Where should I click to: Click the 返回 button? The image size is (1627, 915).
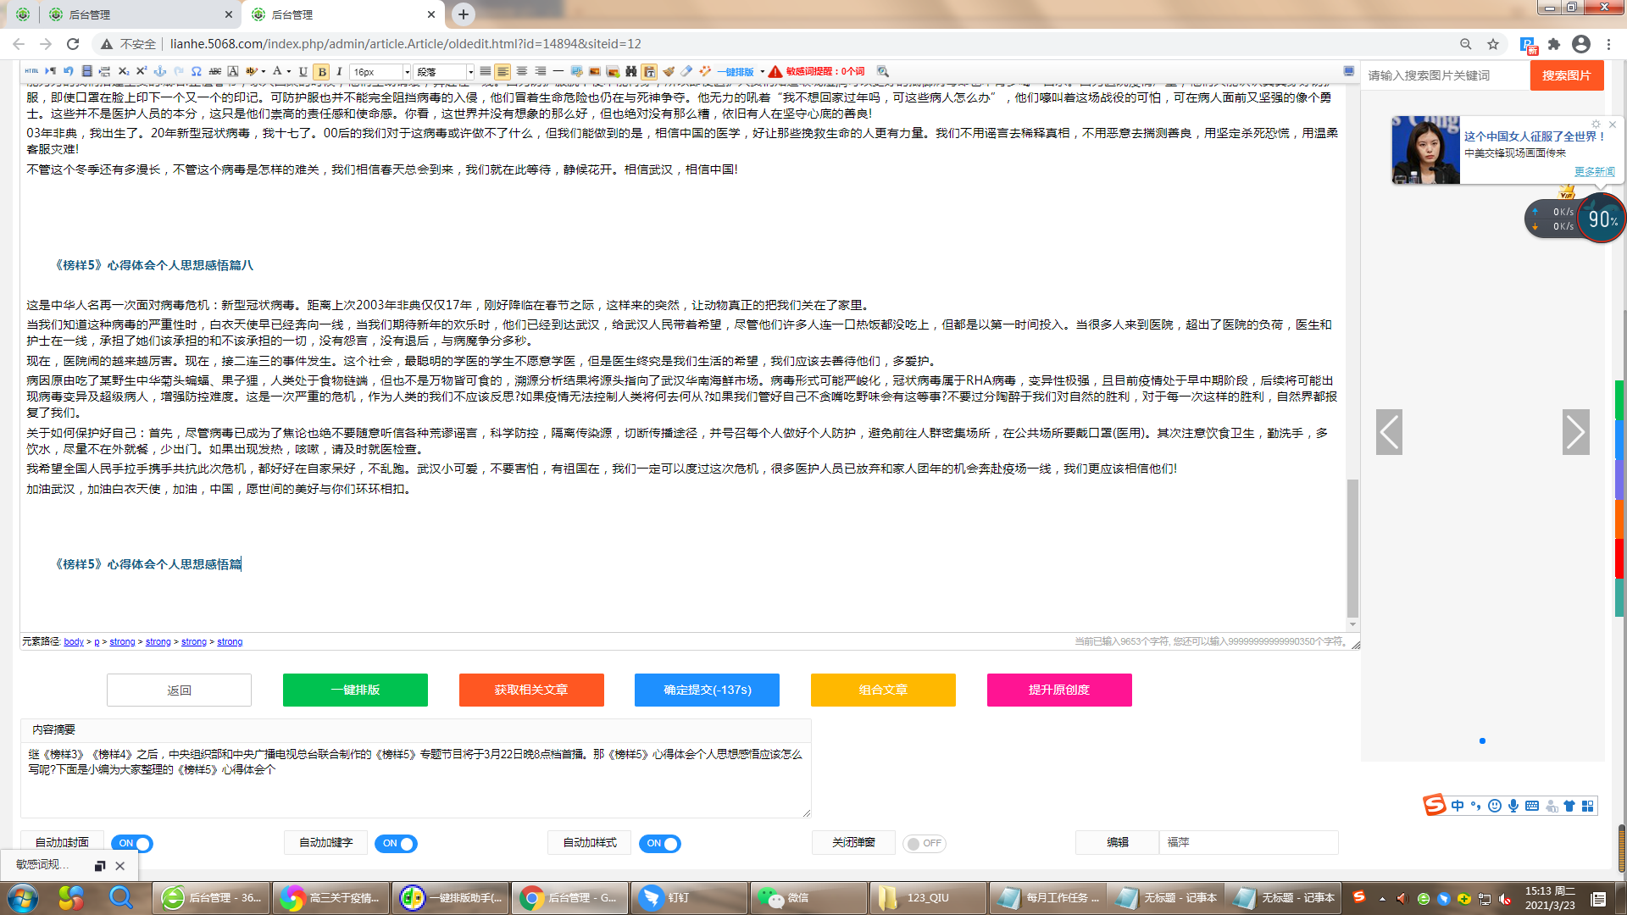click(179, 690)
